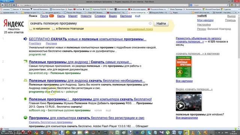Switch search to Картинки
Screen dimensions: 240x135
pos(126,16)
